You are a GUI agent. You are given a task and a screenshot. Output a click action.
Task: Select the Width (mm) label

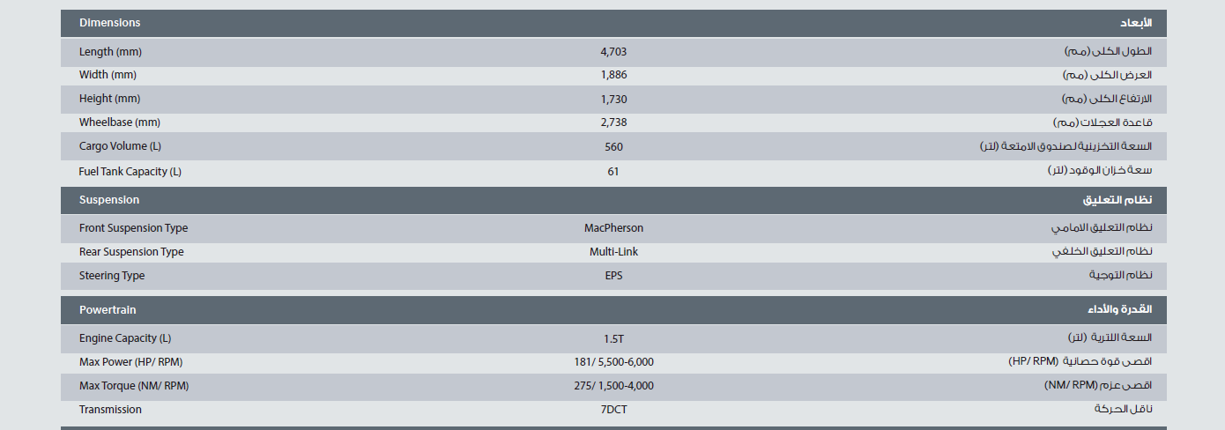point(108,75)
